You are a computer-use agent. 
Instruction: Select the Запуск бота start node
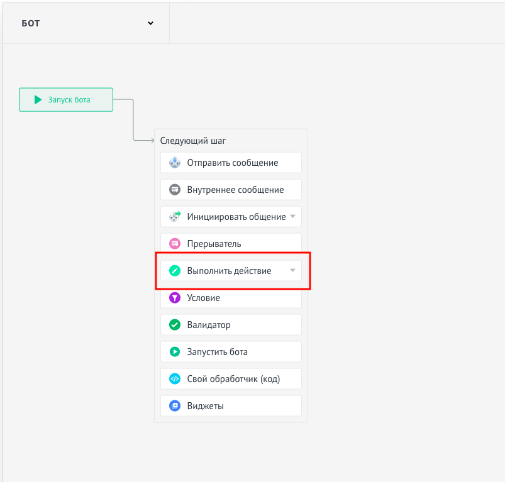(66, 100)
